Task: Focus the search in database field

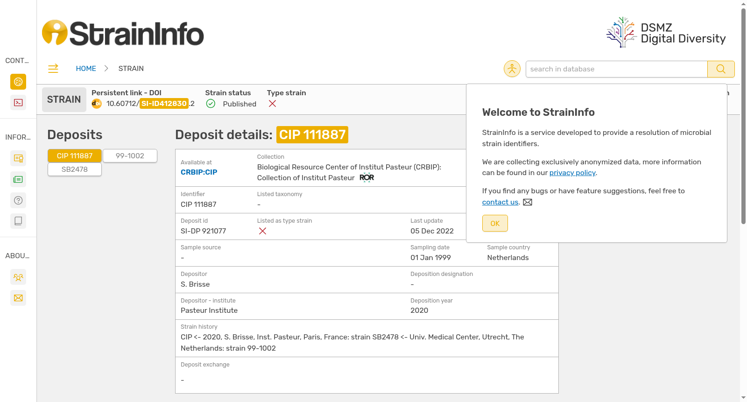Action: tap(616, 69)
